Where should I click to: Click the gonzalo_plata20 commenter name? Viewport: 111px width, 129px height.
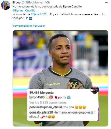(x=41, y=112)
